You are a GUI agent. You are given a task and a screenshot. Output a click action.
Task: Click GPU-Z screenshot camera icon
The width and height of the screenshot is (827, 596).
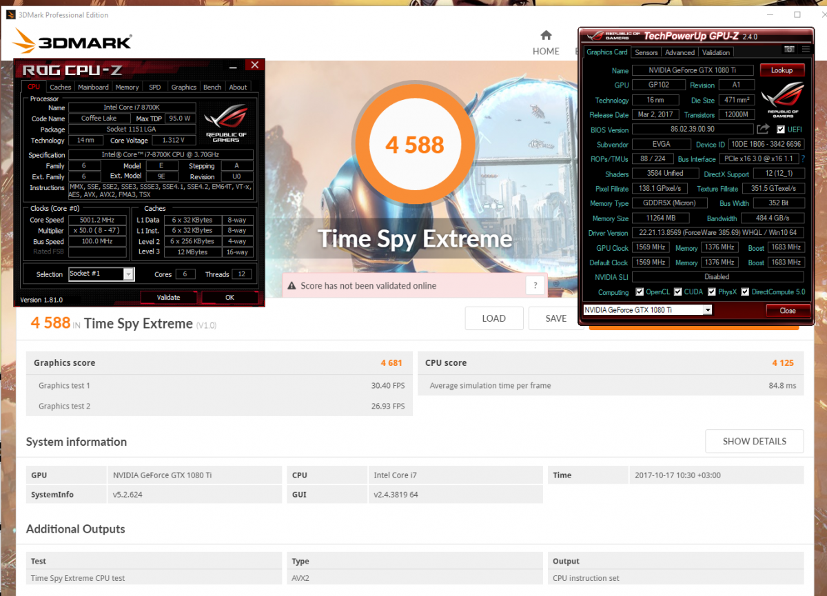point(789,50)
